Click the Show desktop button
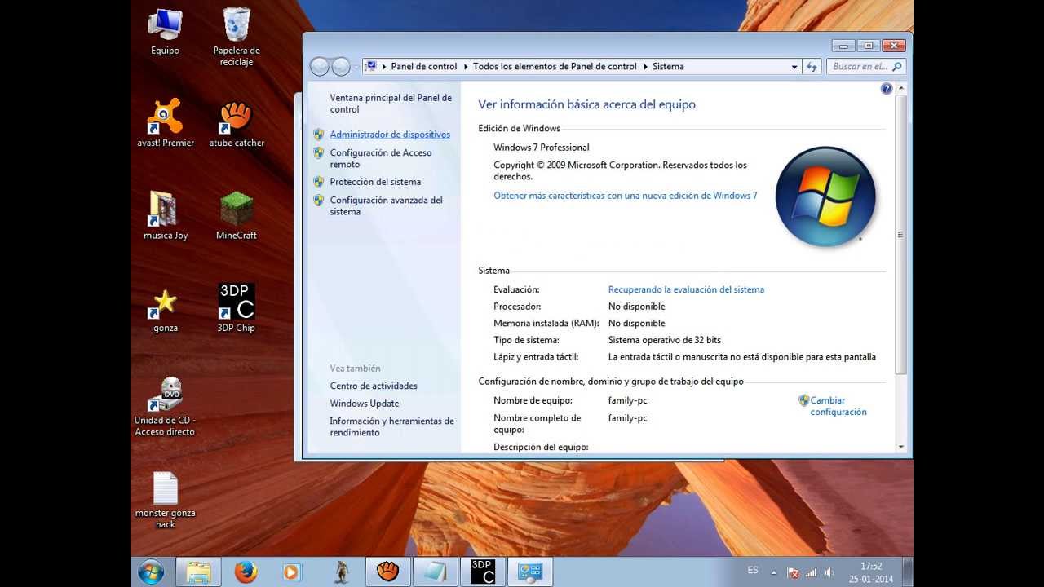1044x587 pixels. pos(908,572)
